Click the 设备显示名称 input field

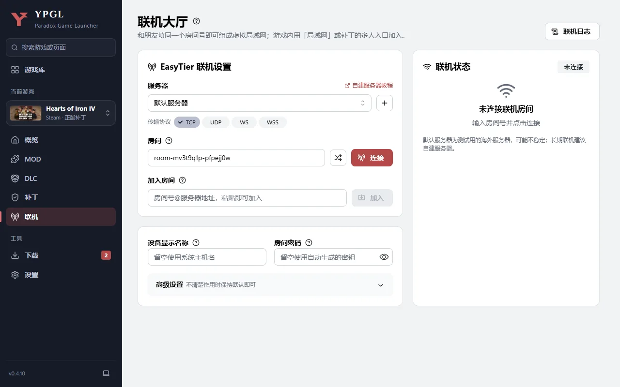click(207, 257)
